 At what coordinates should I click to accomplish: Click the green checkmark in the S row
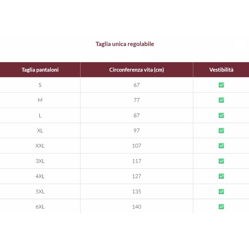[221, 85]
